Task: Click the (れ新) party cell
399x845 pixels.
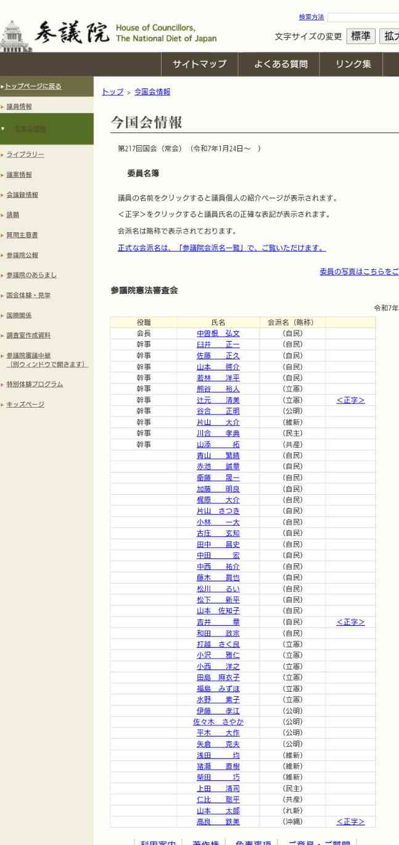Action: pos(292,810)
